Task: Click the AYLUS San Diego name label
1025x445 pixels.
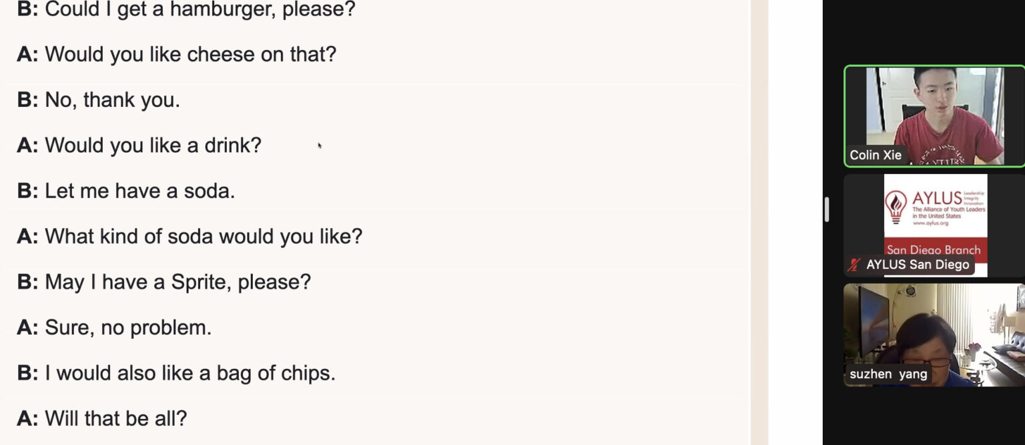Action: click(918, 265)
